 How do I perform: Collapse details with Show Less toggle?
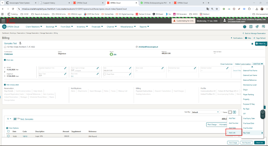click(x=8, y=60)
